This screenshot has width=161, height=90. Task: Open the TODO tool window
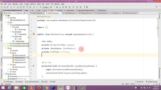(x=53, y=82)
